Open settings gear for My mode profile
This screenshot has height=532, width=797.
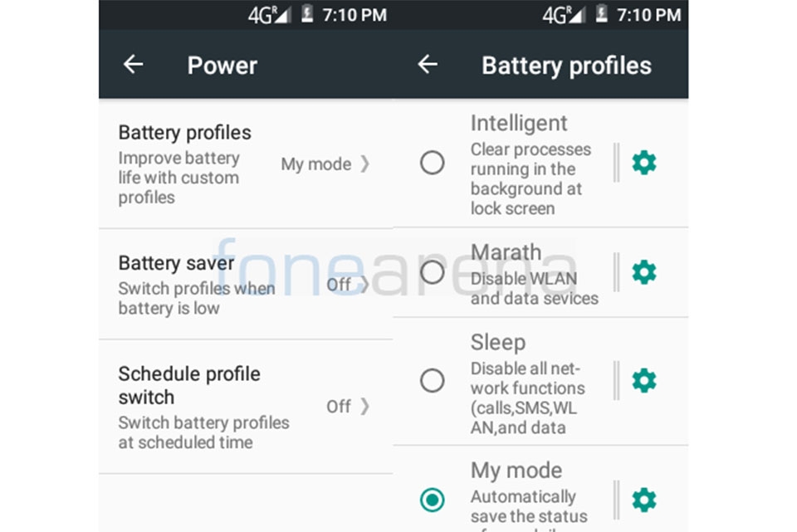coord(644,500)
